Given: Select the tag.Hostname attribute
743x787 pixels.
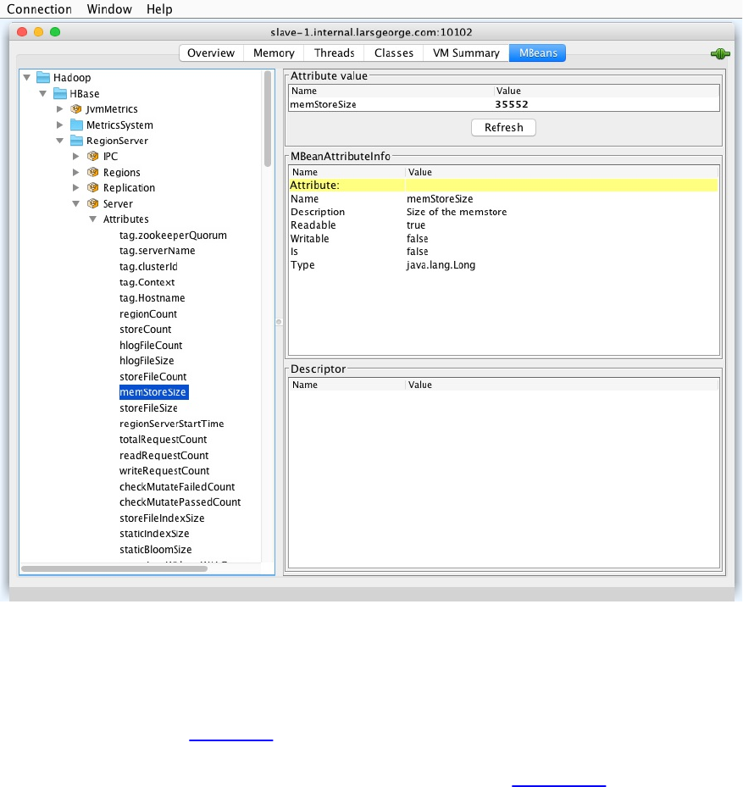Looking at the screenshot, I should pyautogui.click(x=152, y=297).
